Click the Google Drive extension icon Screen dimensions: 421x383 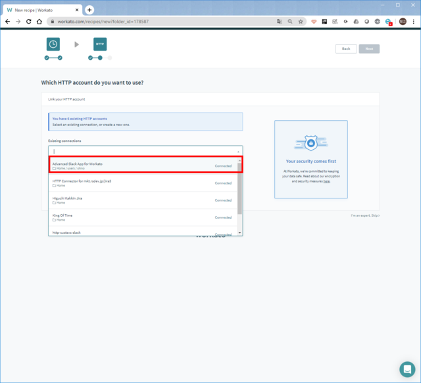pyautogui.click(x=356, y=22)
